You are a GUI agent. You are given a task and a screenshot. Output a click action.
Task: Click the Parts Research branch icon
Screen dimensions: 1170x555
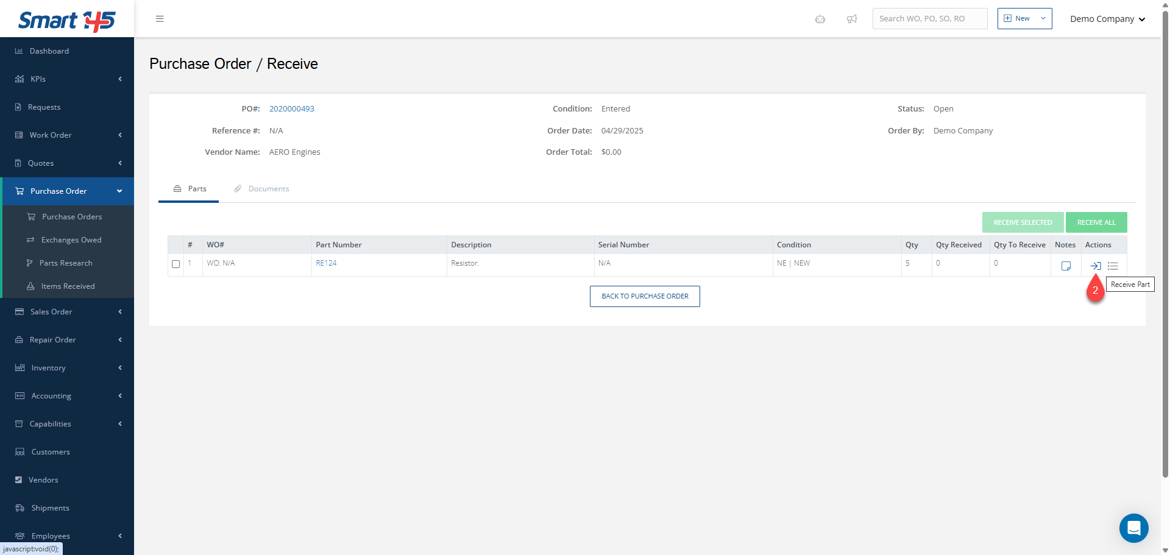(x=29, y=263)
